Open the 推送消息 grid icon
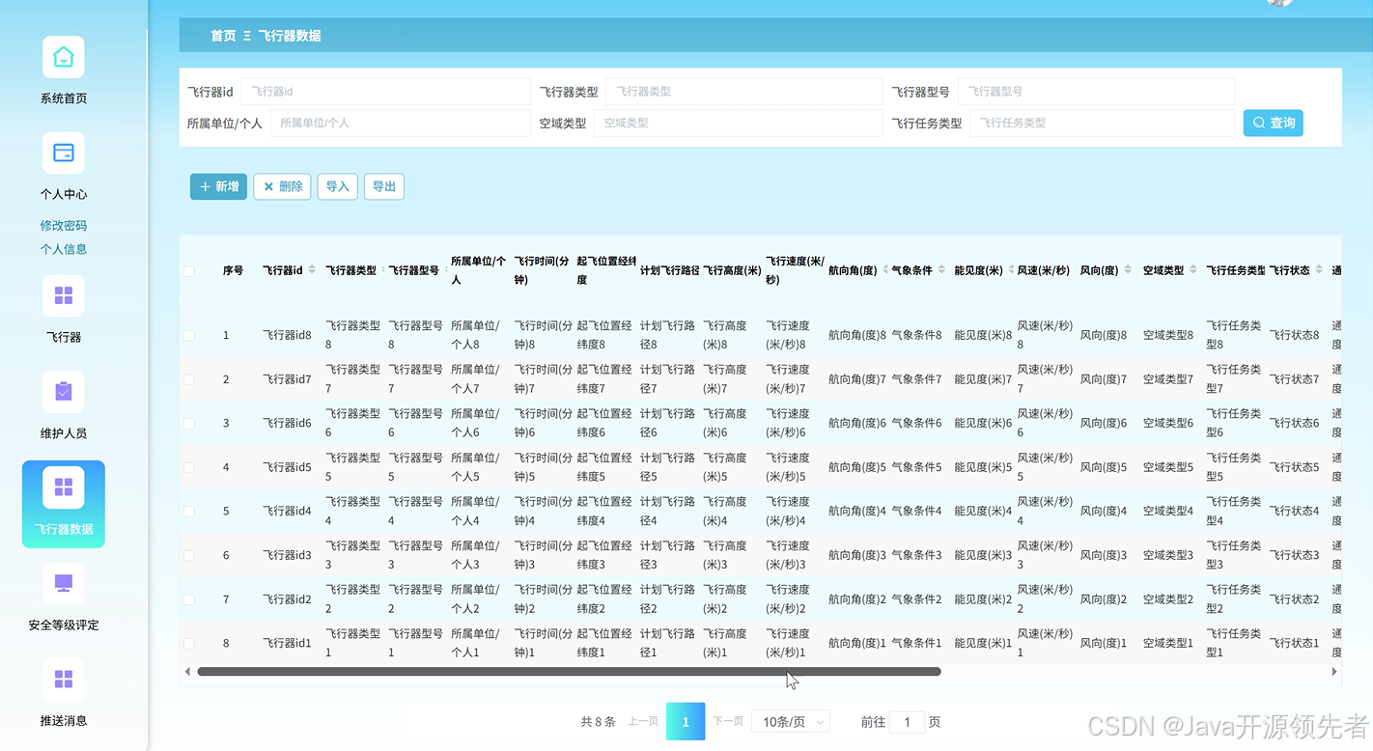 coord(63,679)
